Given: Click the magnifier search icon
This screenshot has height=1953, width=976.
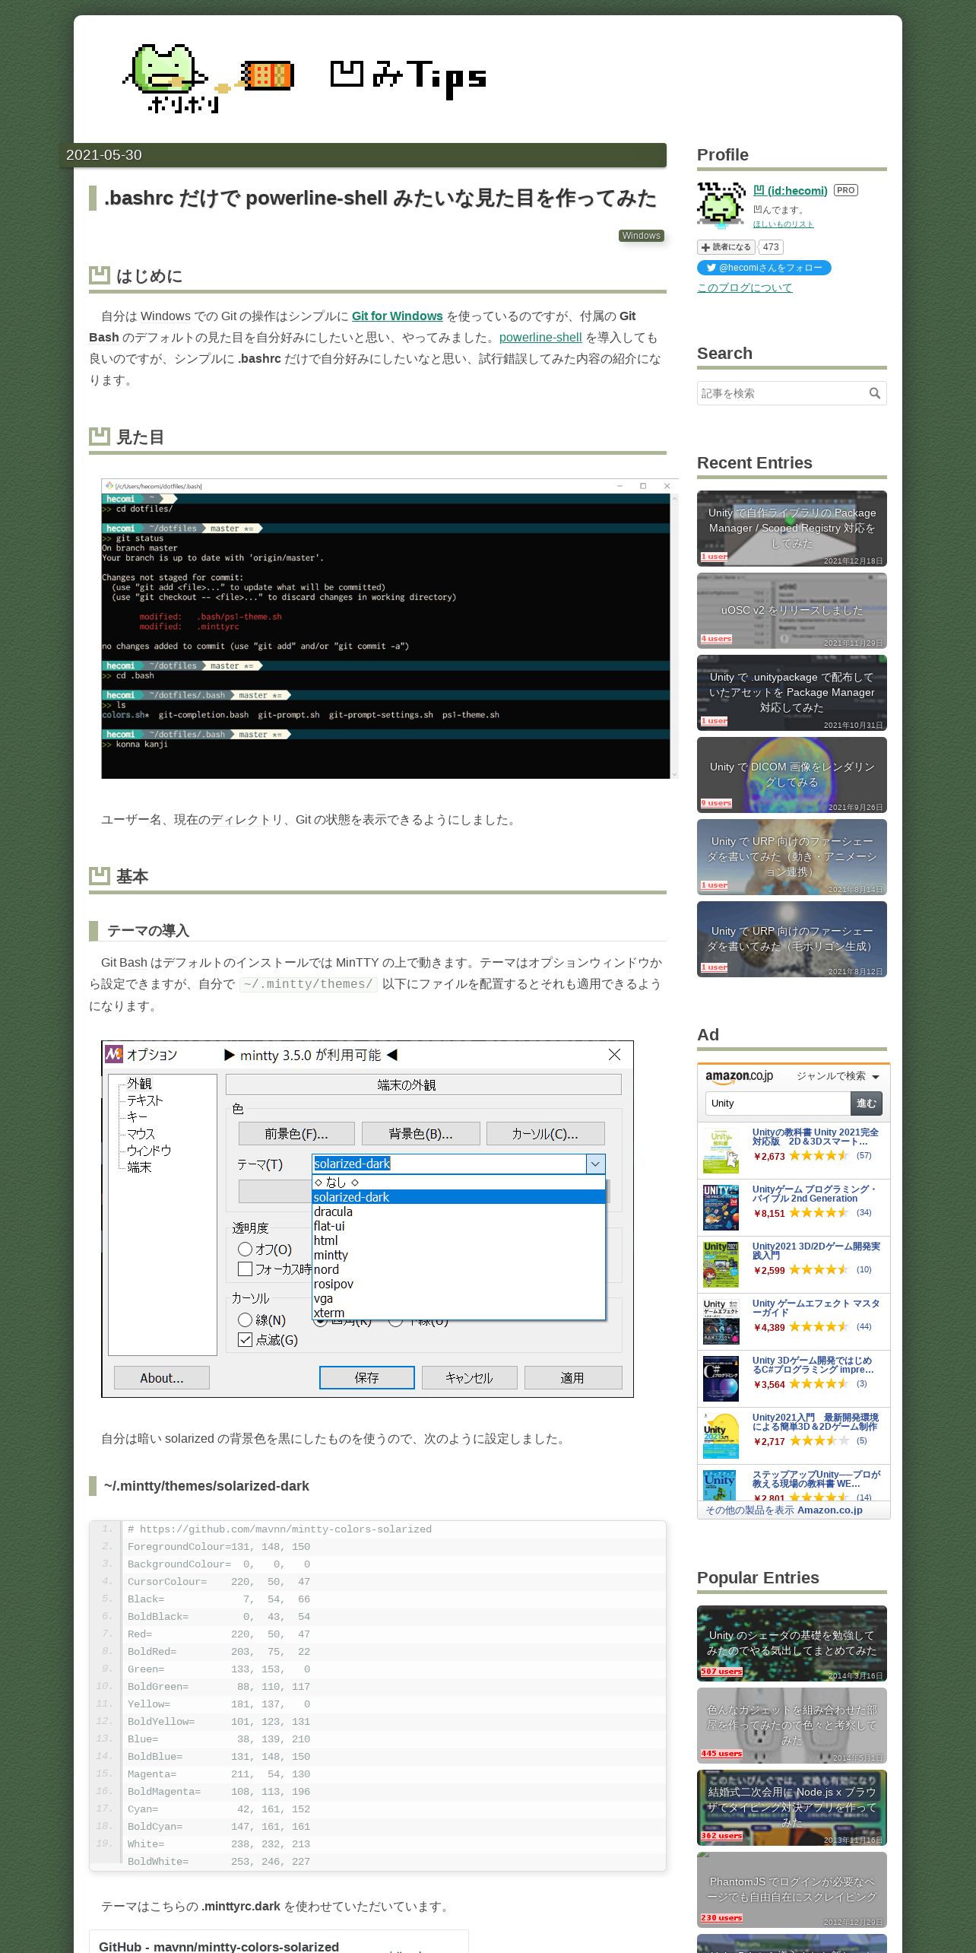Looking at the screenshot, I should point(875,393).
